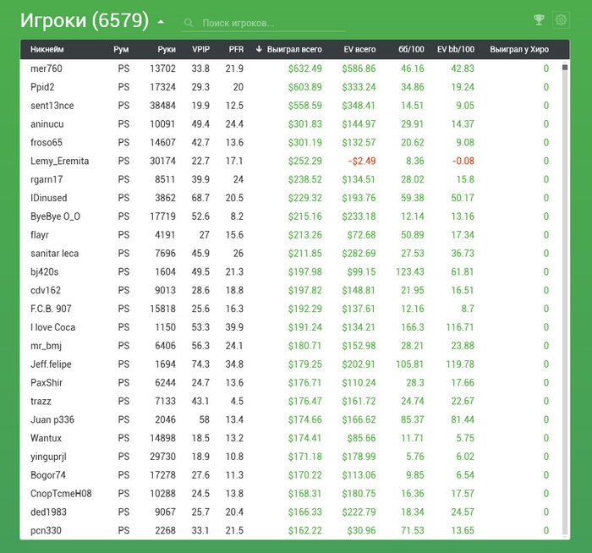Click the trophy leaderboard icon
This screenshot has width=592, height=553.
[539, 20]
